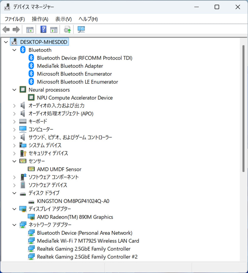
Task: Click the AMD UMDF Sensor icon
Action: 31,169
